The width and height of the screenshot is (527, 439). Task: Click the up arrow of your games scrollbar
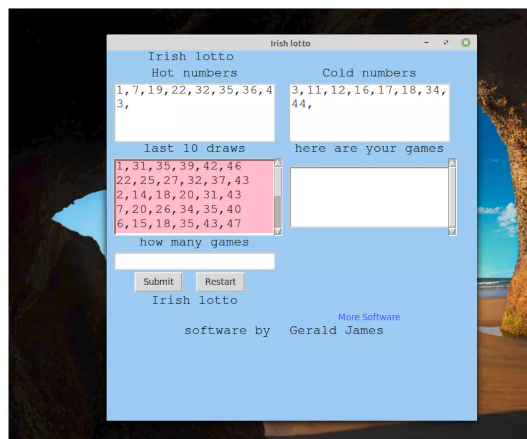point(452,163)
